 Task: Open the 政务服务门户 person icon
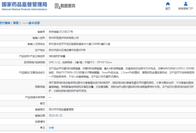(186, 4)
